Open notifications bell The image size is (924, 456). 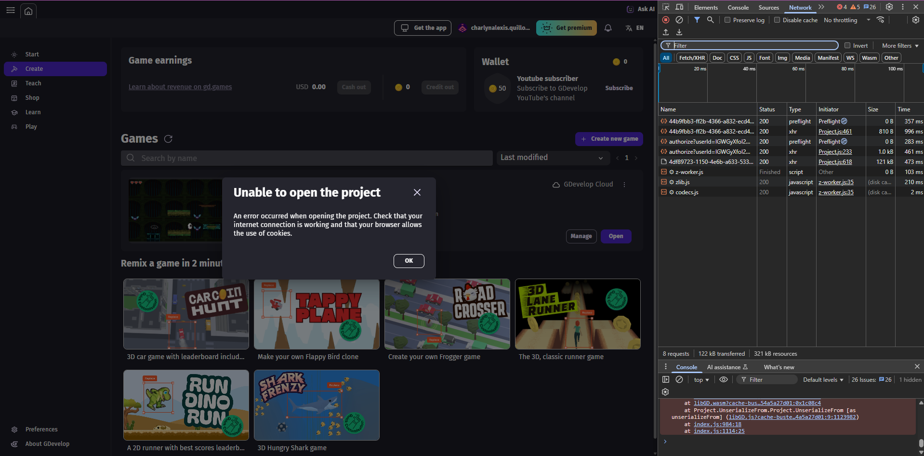608,28
